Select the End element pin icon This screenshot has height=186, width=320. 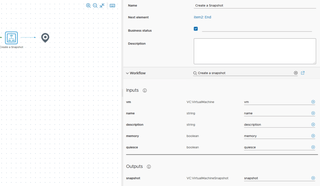coord(45,38)
